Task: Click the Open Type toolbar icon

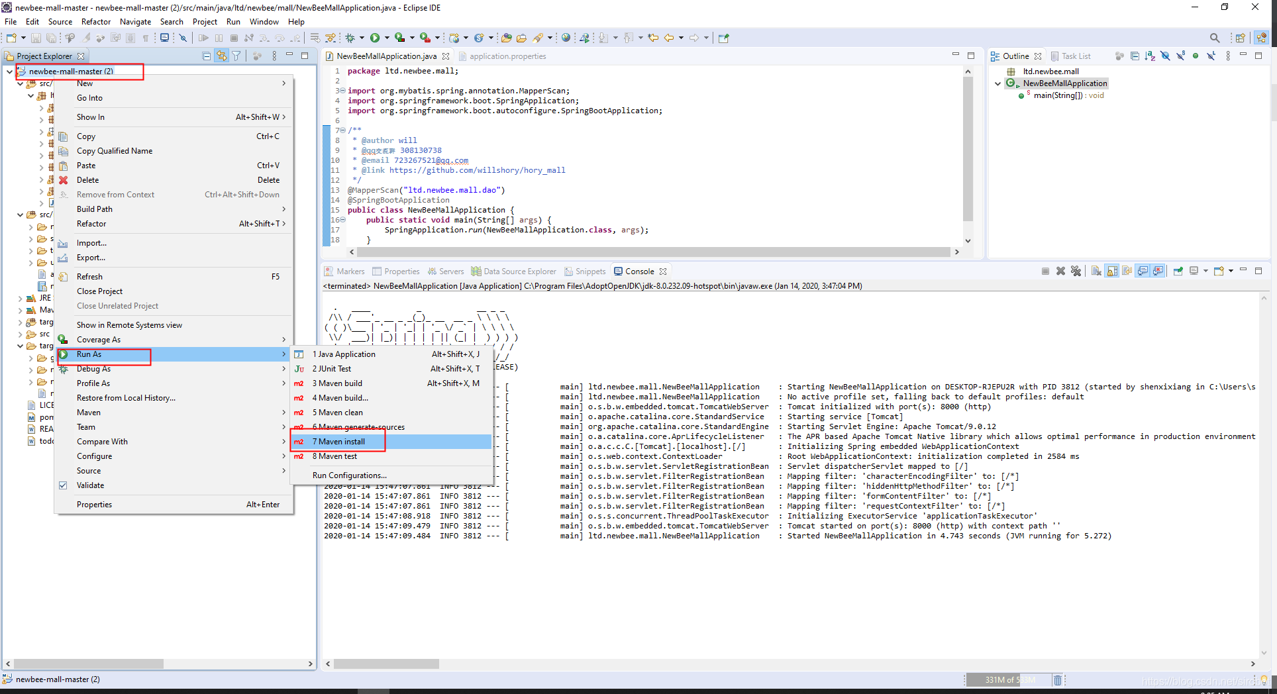Action: pyautogui.click(x=507, y=38)
